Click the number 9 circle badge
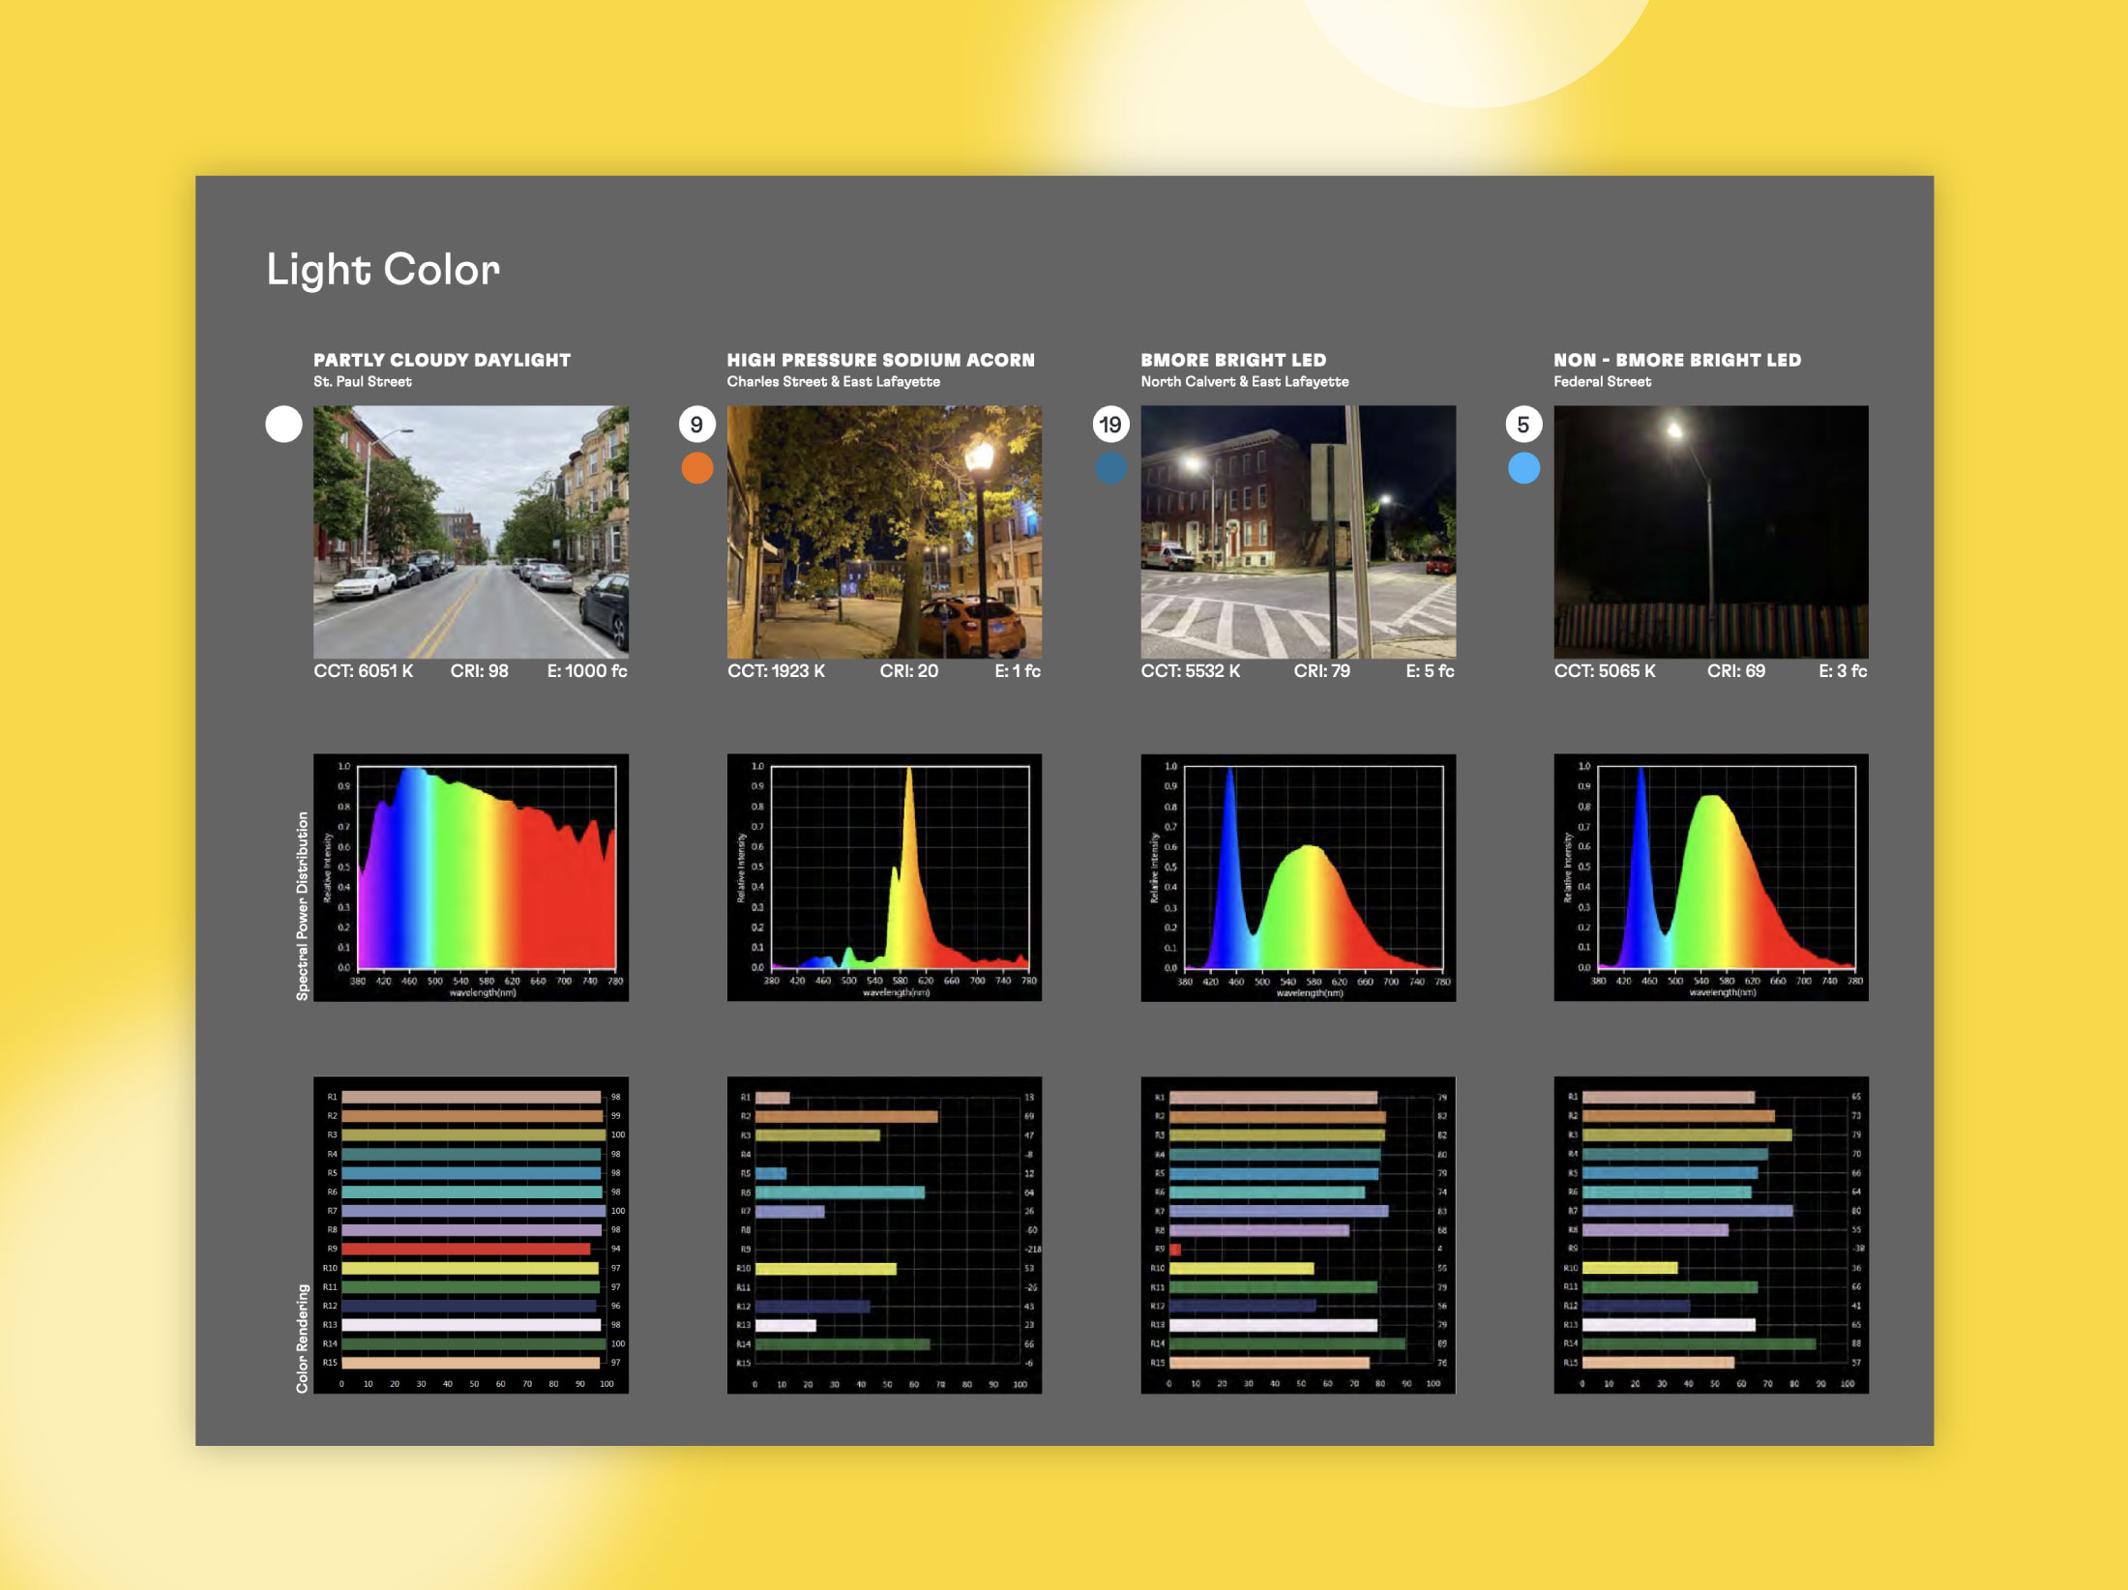The width and height of the screenshot is (2128, 1590). pyautogui.click(x=696, y=425)
